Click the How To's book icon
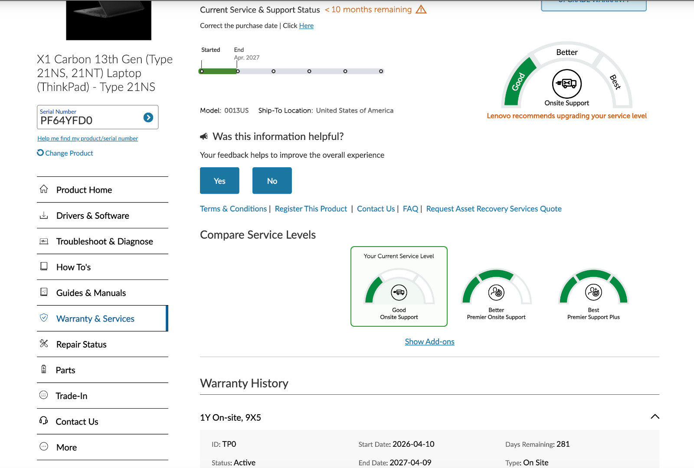Viewport: 694px width, 468px height. [44, 266]
